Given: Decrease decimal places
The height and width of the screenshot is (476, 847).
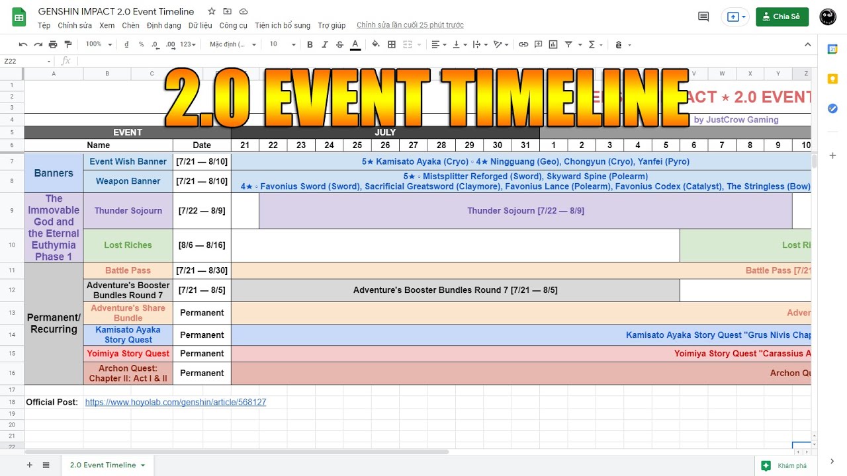Looking at the screenshot, I should (x=155, y=44).
